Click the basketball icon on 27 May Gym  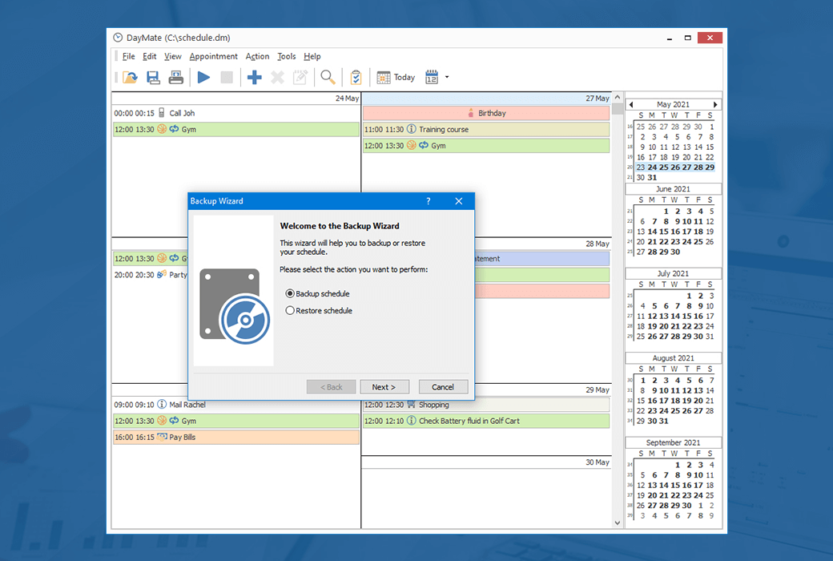tap(411, 145)
